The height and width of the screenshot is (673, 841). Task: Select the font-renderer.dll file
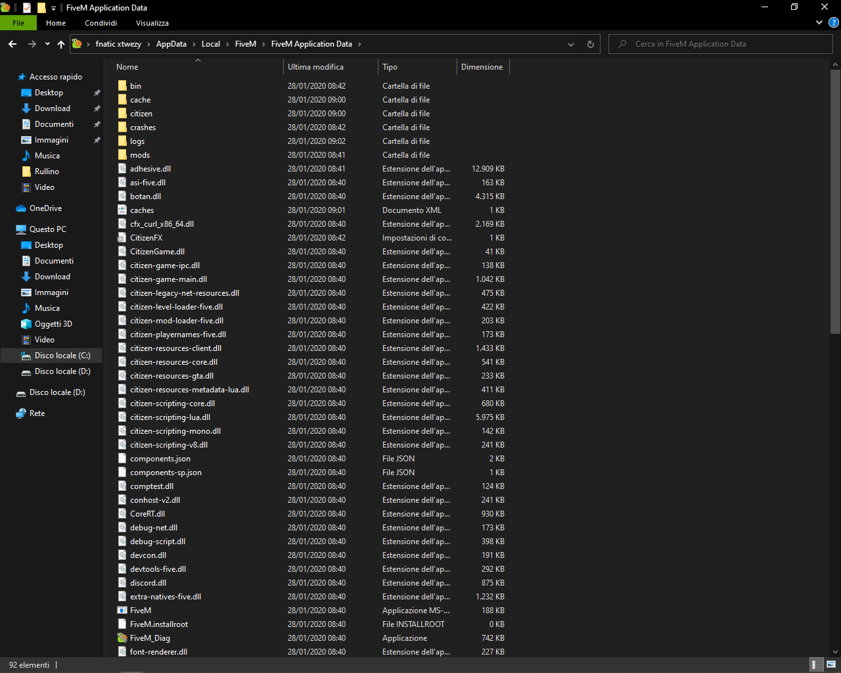[158, 652]
